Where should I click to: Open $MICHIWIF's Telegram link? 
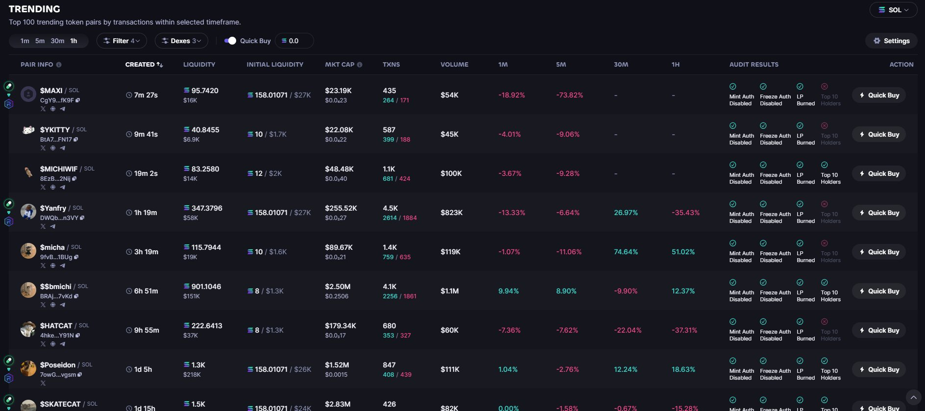tap(62, 187)
